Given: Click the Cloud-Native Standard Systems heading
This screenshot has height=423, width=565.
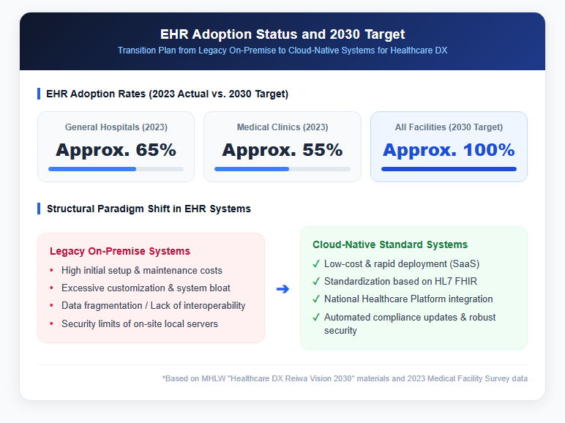Looking at the screenshot, I should [x=390, y=244].
